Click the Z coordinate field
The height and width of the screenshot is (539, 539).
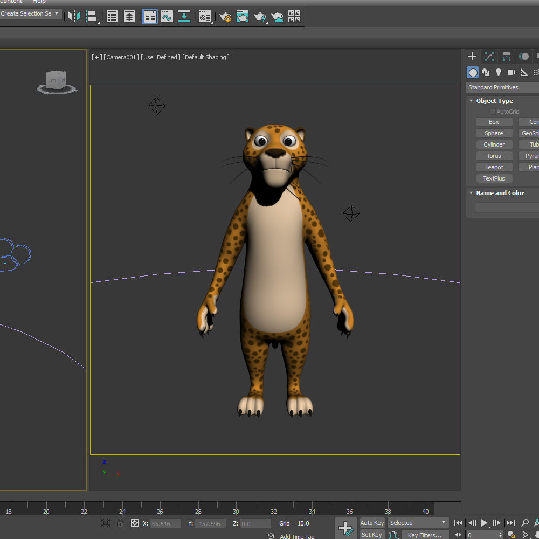255,524
